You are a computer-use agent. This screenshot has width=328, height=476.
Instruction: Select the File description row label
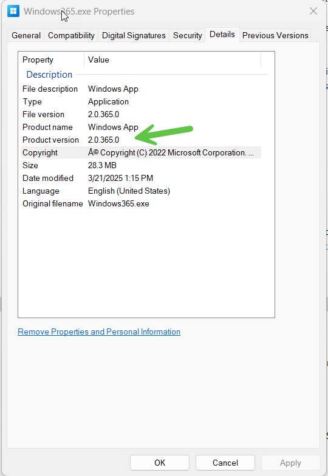50,89
